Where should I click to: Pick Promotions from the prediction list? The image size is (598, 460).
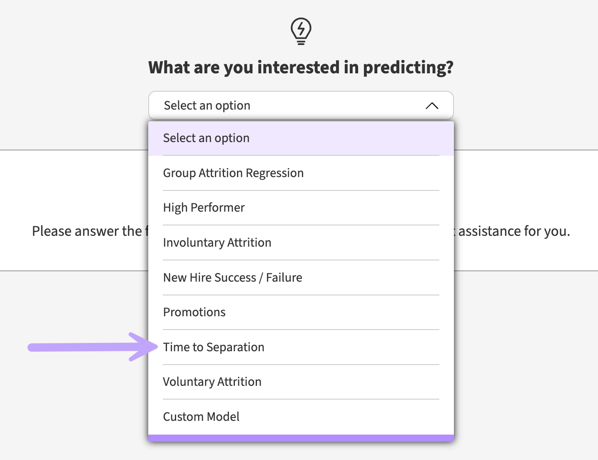click(x=301, y=312)
